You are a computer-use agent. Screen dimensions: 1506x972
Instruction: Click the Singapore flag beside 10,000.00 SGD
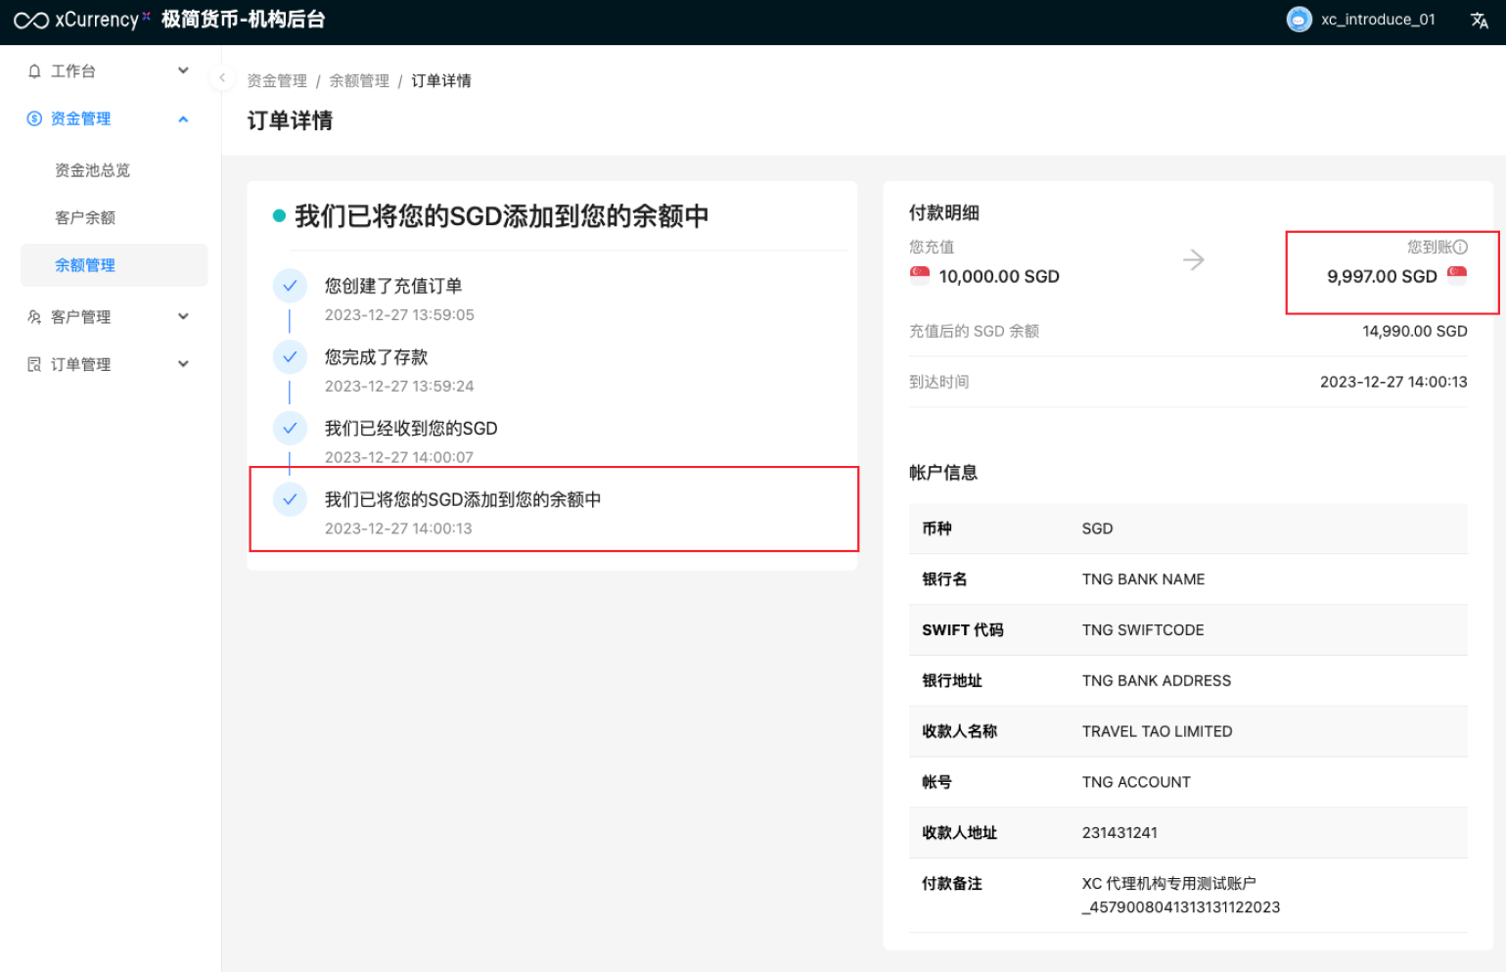click(x=920, y=276)
